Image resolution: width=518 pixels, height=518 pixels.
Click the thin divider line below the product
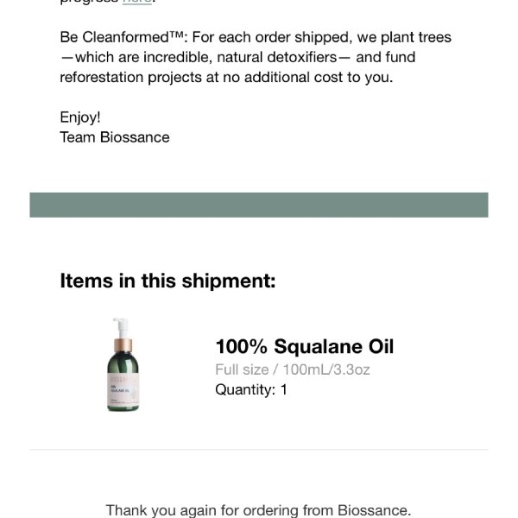tap(259, 449)
